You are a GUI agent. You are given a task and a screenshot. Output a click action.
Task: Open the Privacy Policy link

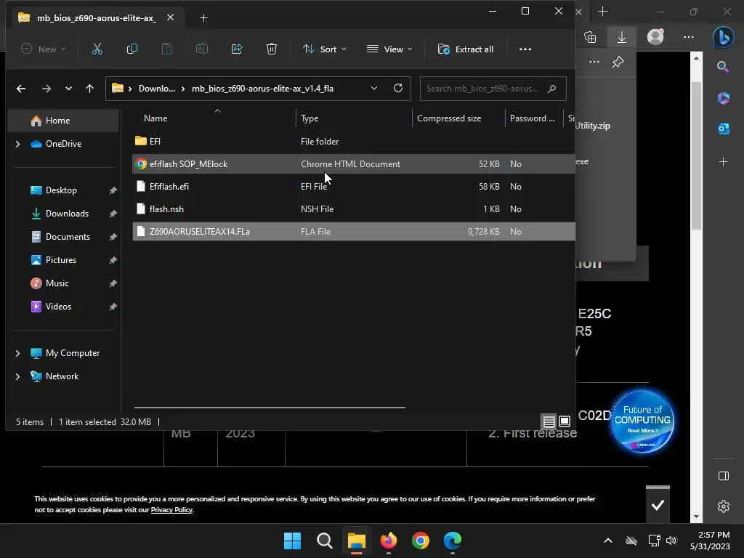click(x=171, y=509)
